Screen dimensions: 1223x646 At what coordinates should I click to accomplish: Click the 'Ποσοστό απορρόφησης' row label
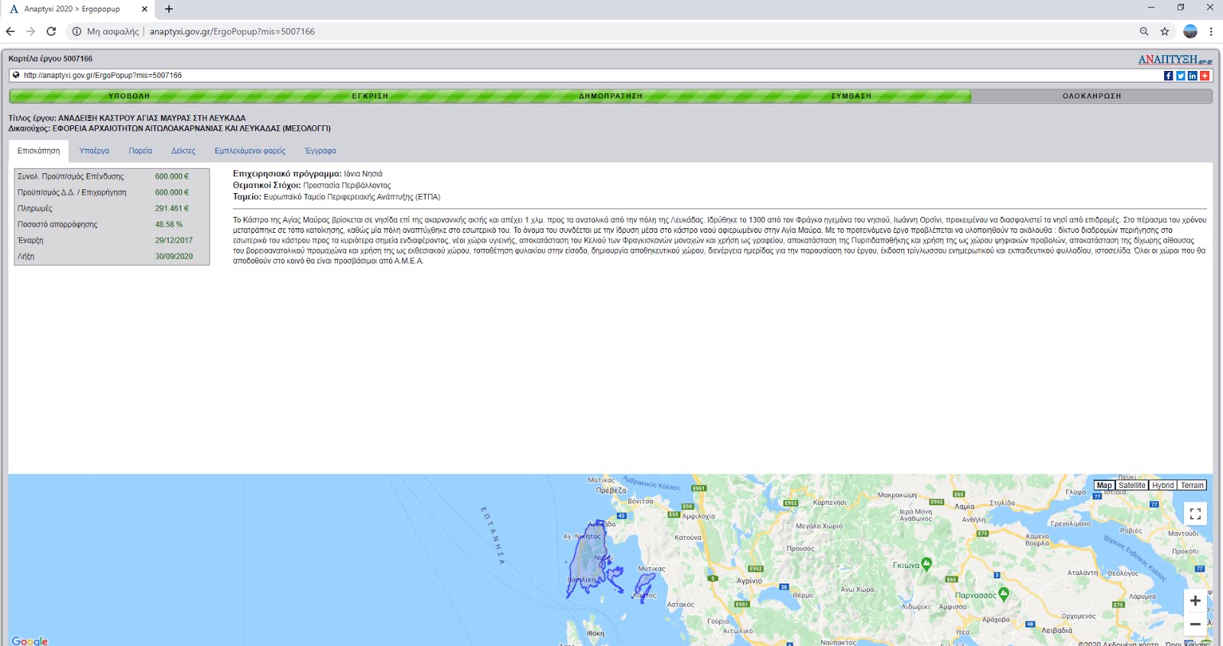tap(57, 224)
